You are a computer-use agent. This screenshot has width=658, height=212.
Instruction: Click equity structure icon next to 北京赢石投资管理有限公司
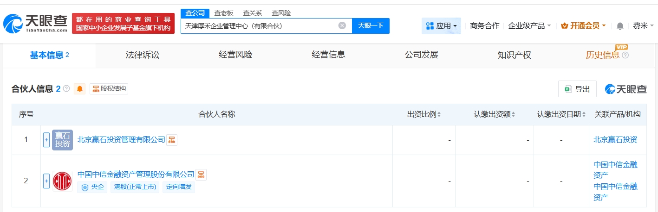point(172,140)
